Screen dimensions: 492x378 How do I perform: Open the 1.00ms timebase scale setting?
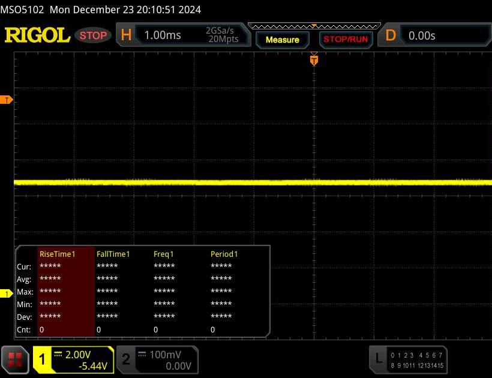coord(163,35)
